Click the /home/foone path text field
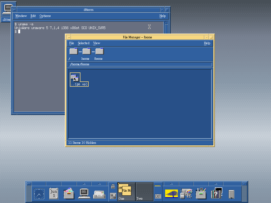This screenshot has height=203, width=271. [140, 64]
